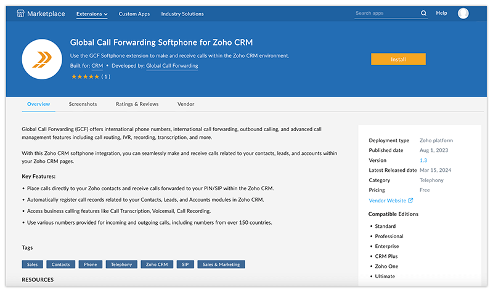Click the Ultimate edition entry
This screenshot has height=293, width=493.
point(385,276)
